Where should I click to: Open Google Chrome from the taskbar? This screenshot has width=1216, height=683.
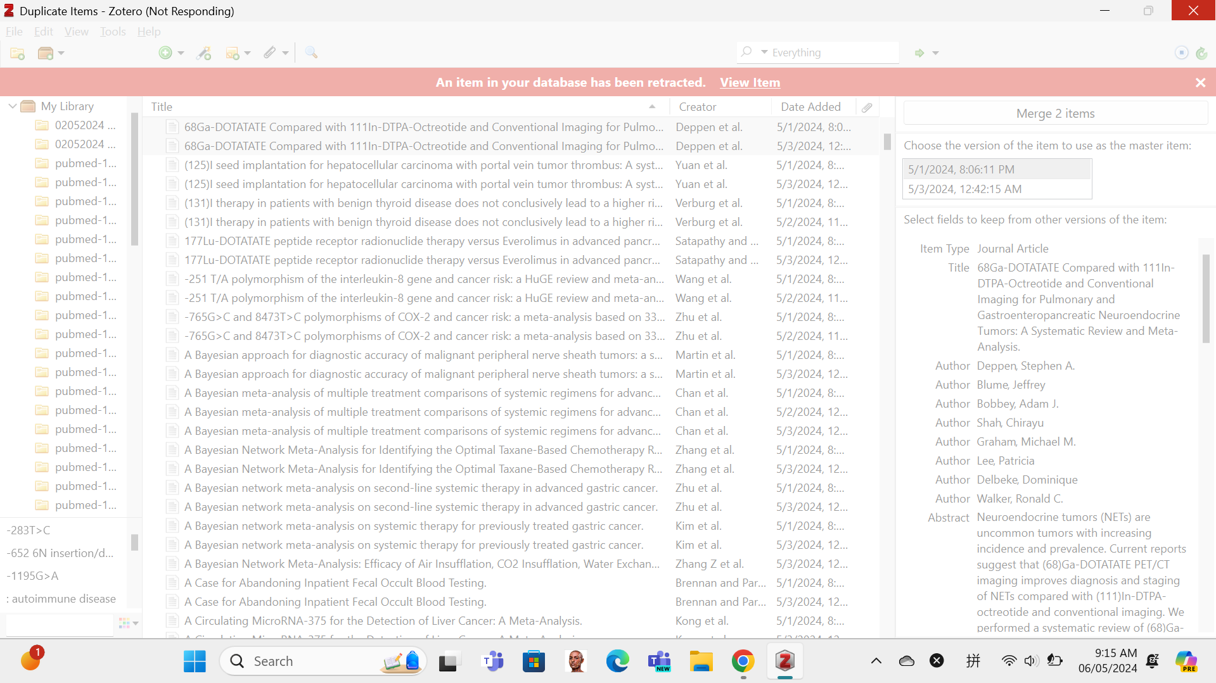[743, 661]
